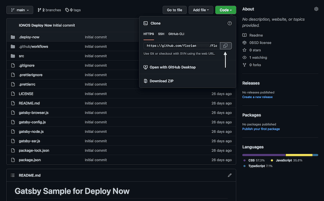Open the gatsby-browser.js file
324x201 pixels.
(x=33, y=113)
